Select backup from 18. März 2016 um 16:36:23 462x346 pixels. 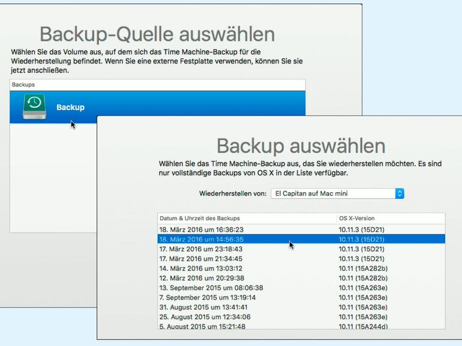(x=202, y=229)
